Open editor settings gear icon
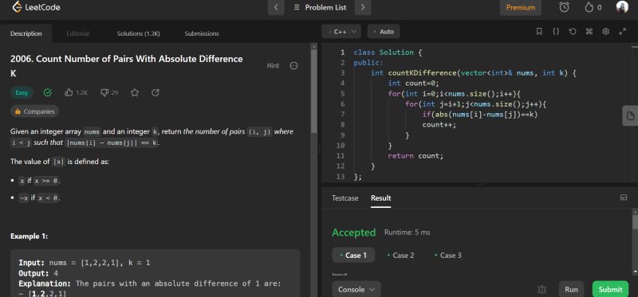Screen dimensions: 638x297 click(x=605, y=32)
